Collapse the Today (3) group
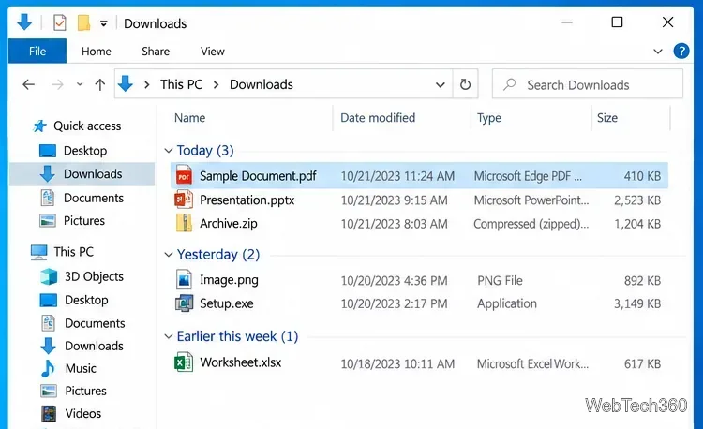This screenshot has width=703, height=429. [169, 151]
